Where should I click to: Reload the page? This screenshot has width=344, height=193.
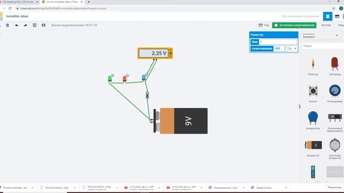point(10,9)
